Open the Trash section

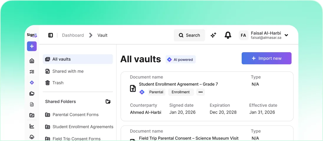[x=58, y=83]
